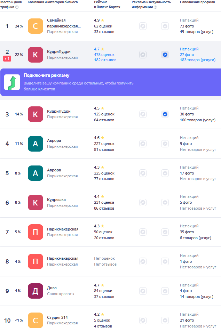This screenshot has height=332, width=221.
Task: Click the orange 'С' avatar of Семейная парикмахерская
Action: [x=35, y=26]
